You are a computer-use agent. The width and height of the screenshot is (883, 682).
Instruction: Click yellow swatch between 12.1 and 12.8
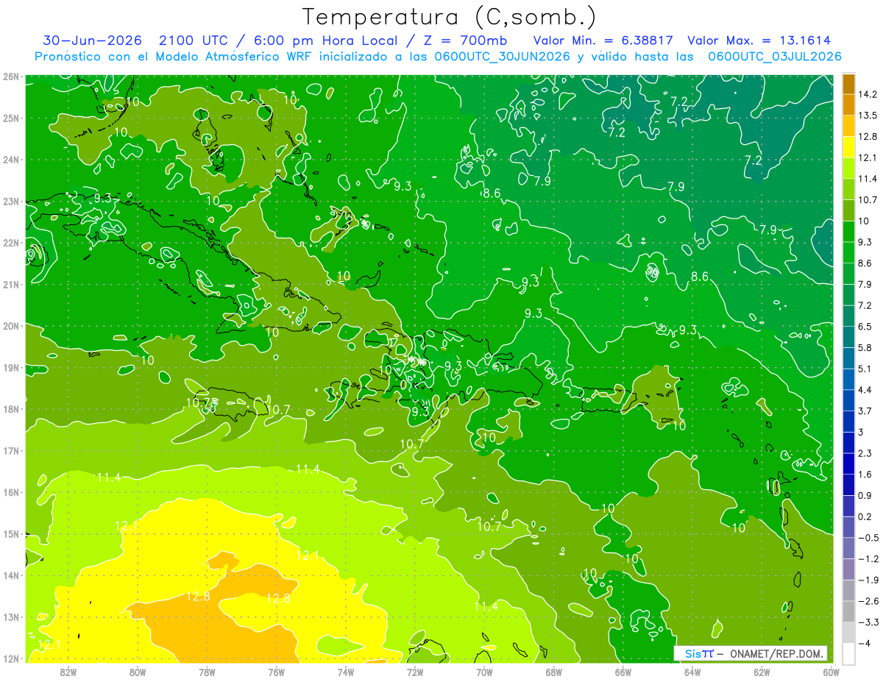coord(848,147)
